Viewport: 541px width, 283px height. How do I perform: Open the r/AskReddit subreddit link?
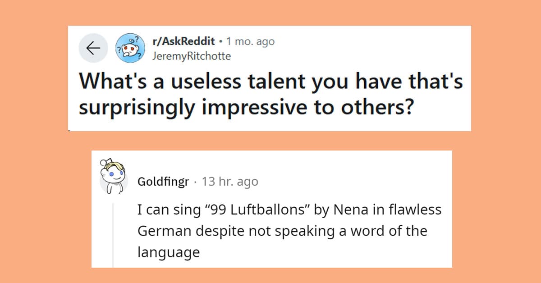tap(183, 42)
